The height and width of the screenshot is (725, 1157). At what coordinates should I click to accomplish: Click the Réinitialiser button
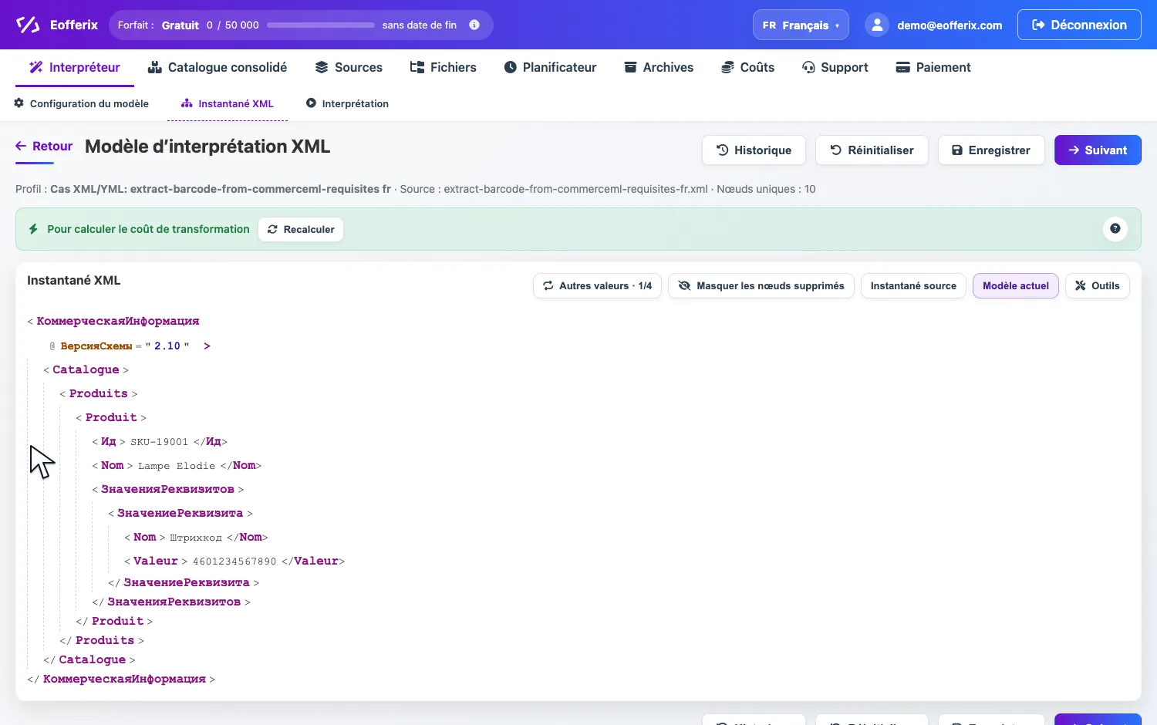point(872,150)
